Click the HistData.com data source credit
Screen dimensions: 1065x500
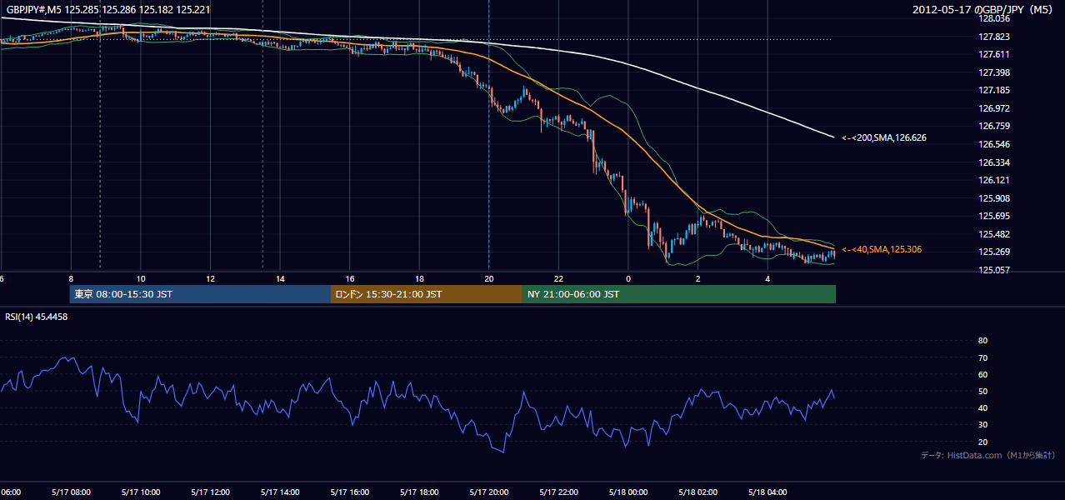click(988, 455)
